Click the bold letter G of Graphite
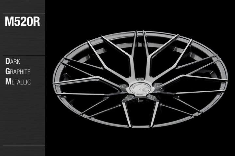This screenshot has height=156, width=235. pyautogui.click(x=8, y=71)
